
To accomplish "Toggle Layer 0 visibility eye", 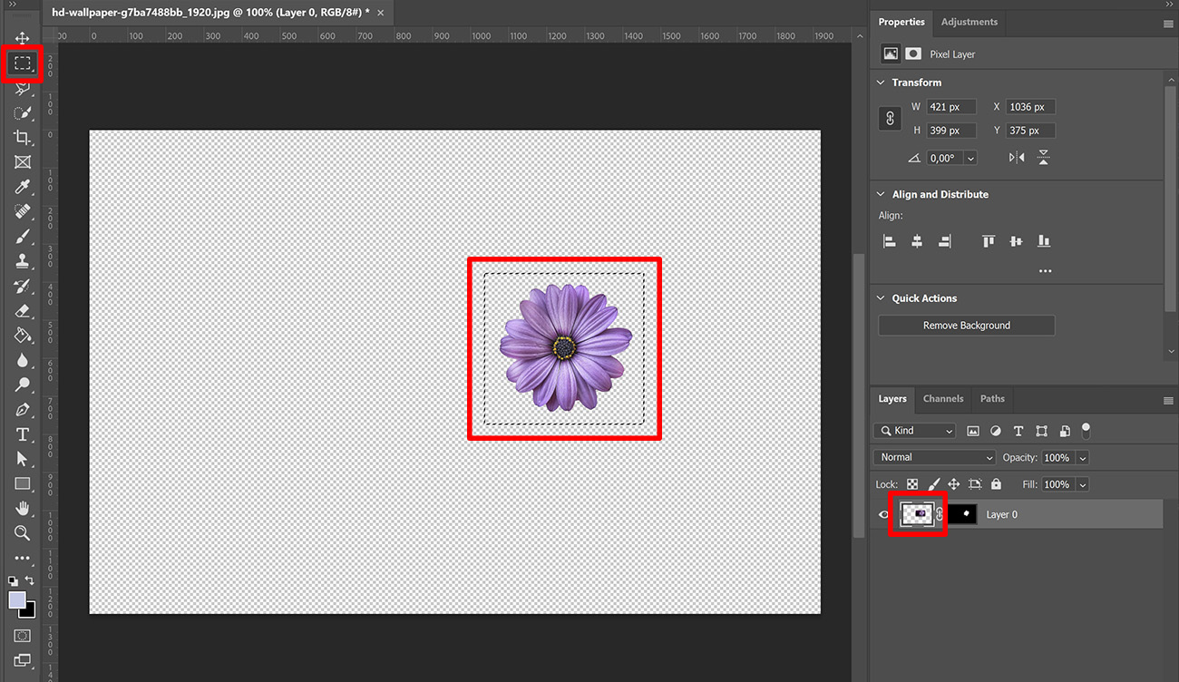I will (882, 514).
